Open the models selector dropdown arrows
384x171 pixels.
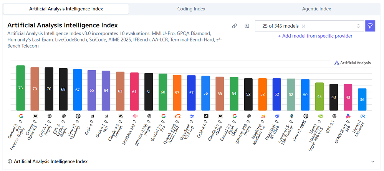[358, 26]
